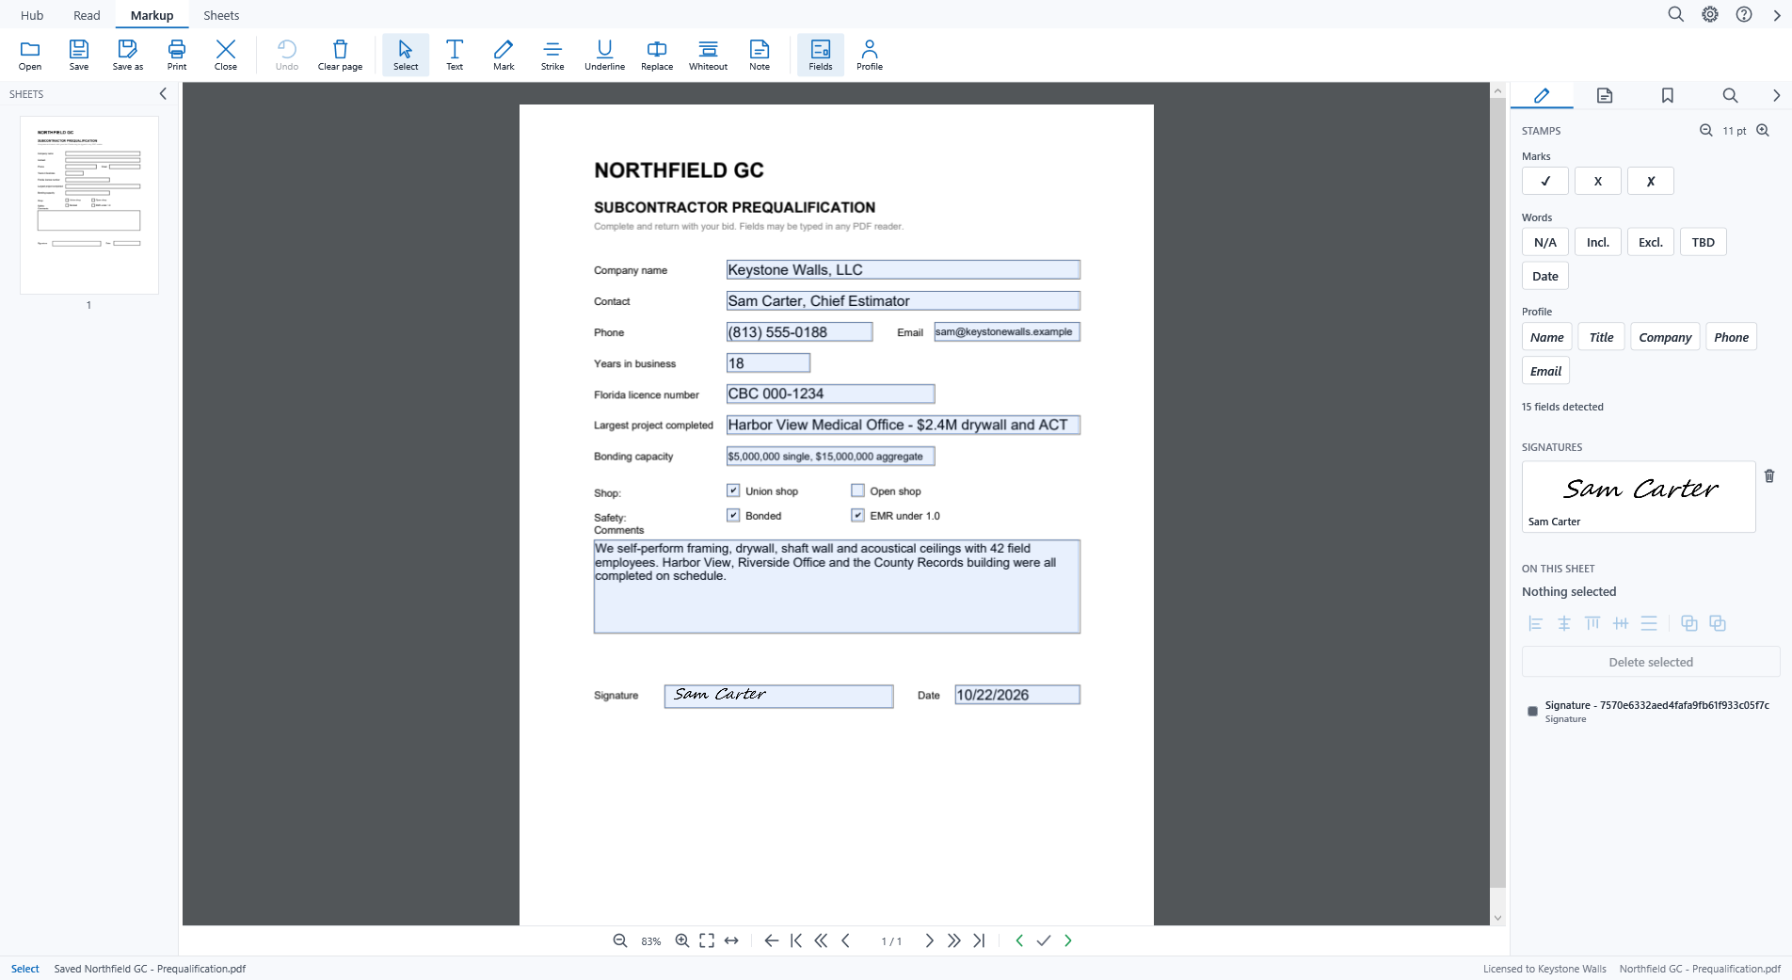Print the document
The height and width of the screenshot is (980, 1792).
[177, 55]
